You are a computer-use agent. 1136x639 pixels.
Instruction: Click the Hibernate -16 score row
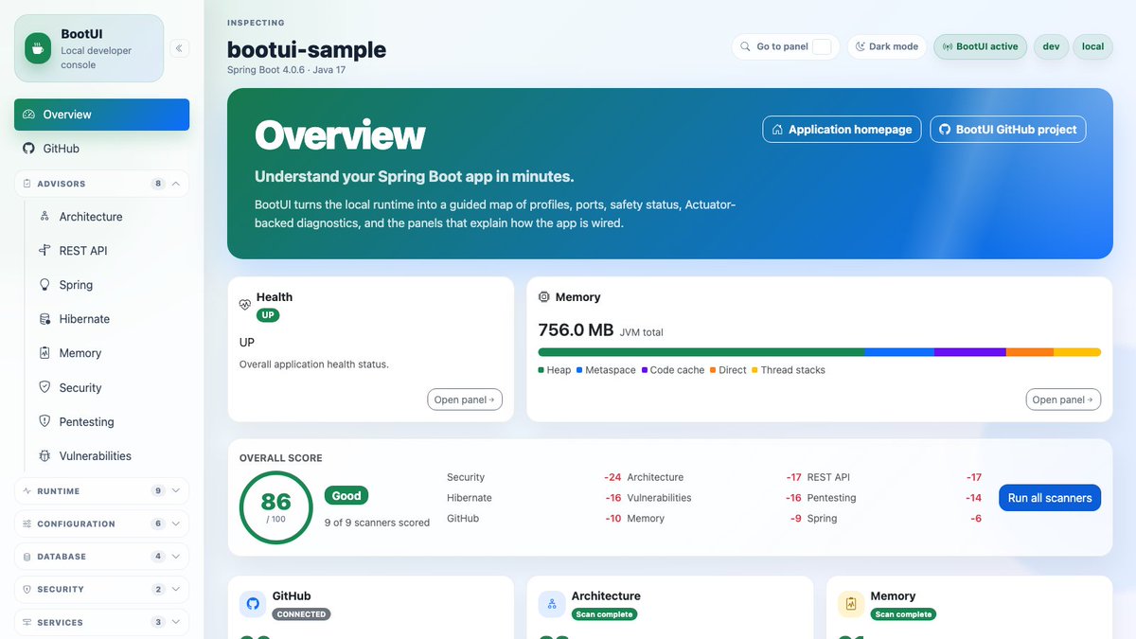[x=534, y=498]
